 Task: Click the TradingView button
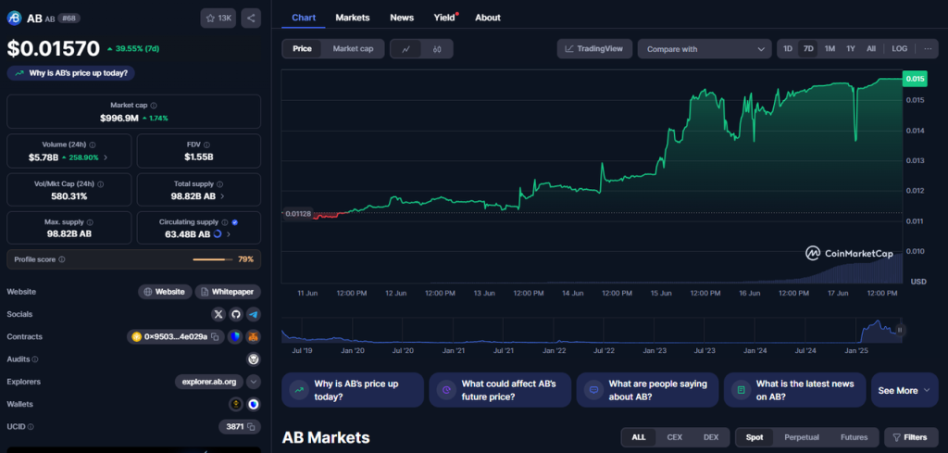[x=594, y=48]
